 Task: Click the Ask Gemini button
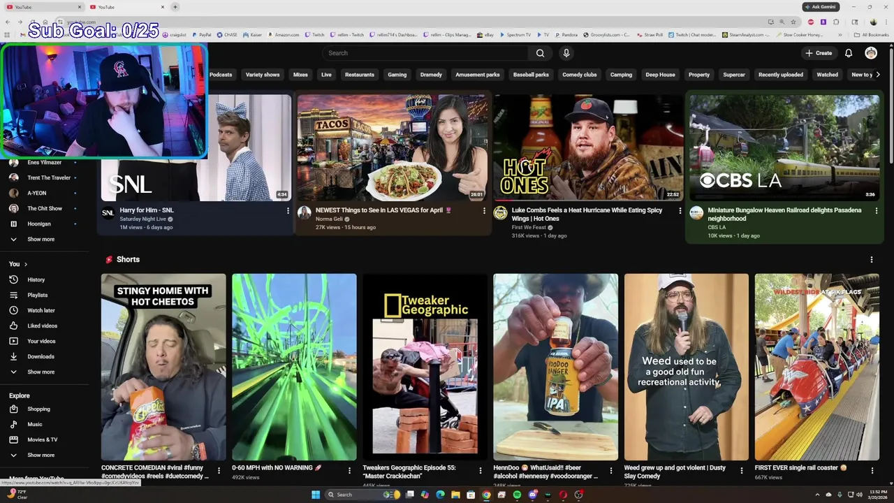[x=821, y=7]
